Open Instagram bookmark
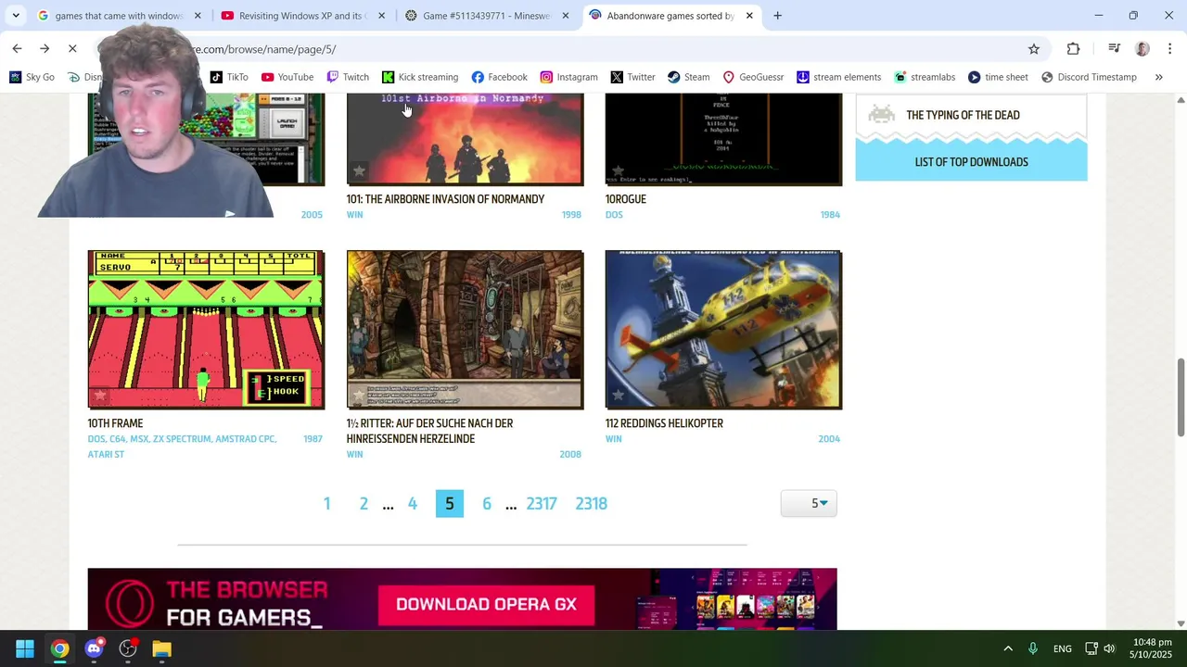 [568, 77]
